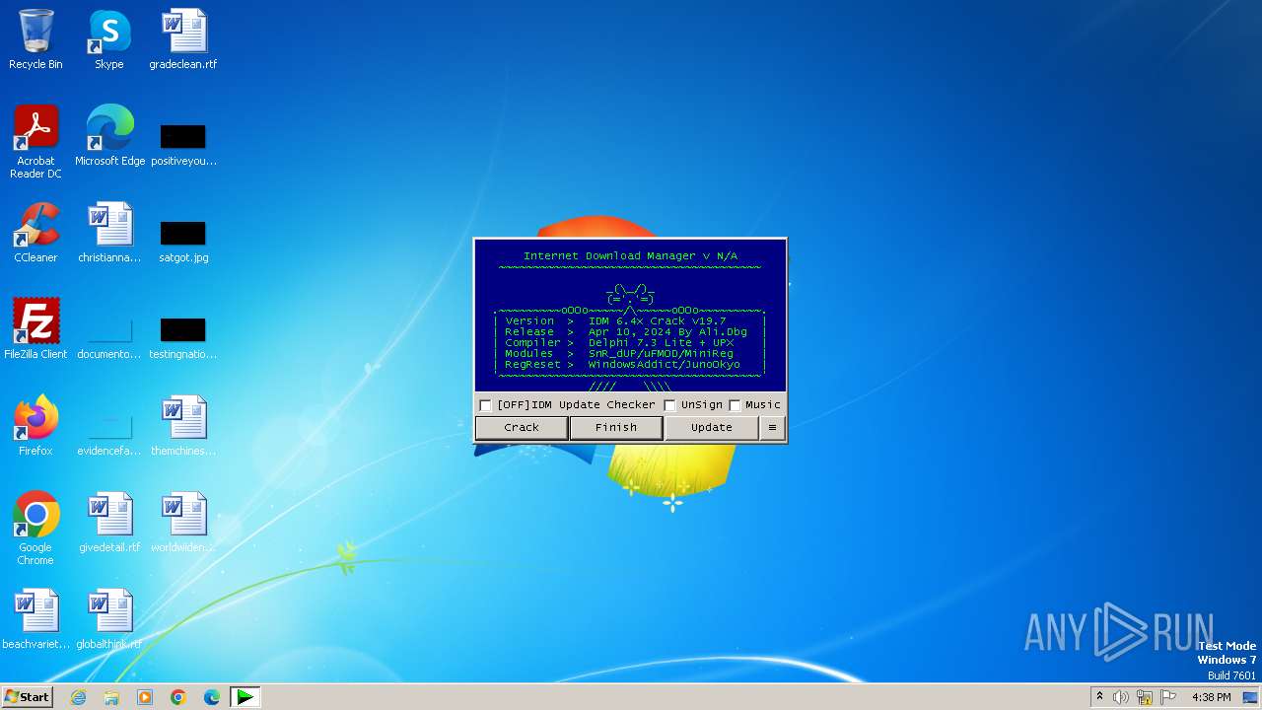The height and width of the screenshot is (710, 1262).
Task: Show hidden tray icons arrow
Action: pos(1099,696)
